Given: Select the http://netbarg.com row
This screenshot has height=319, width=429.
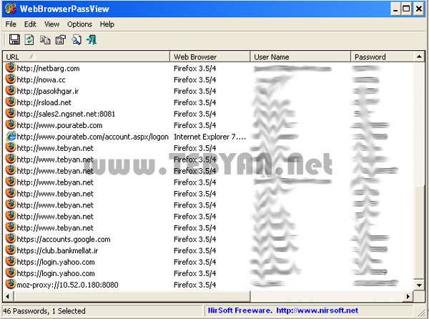Looking at the screenshot, I should click(x=208, y=68).
